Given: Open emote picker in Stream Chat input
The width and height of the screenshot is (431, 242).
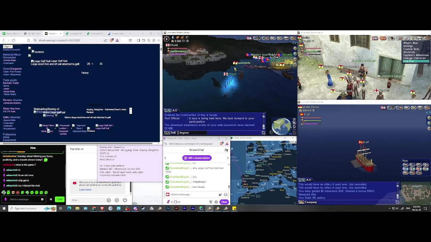Looking at the screenshot, I should 226,195.
